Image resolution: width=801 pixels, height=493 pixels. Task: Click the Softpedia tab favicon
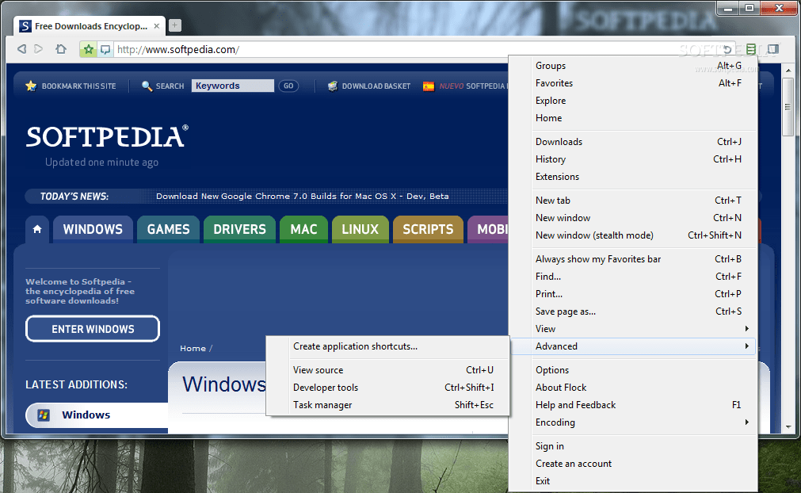(25, 26)
